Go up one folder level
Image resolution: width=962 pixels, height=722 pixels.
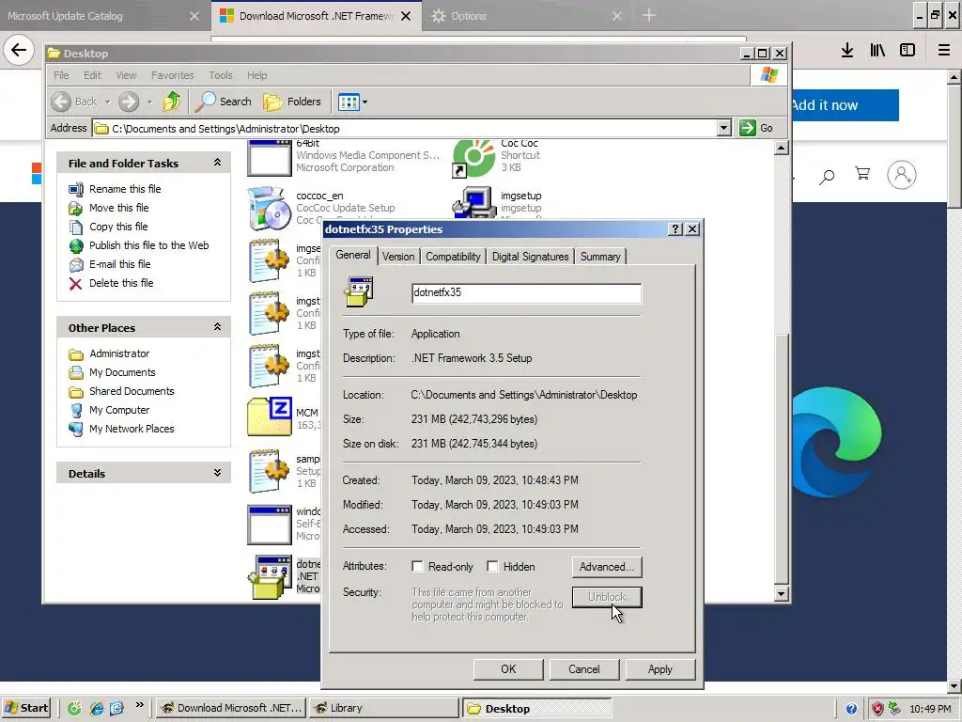pyautogui.click(x=172, y=102)
